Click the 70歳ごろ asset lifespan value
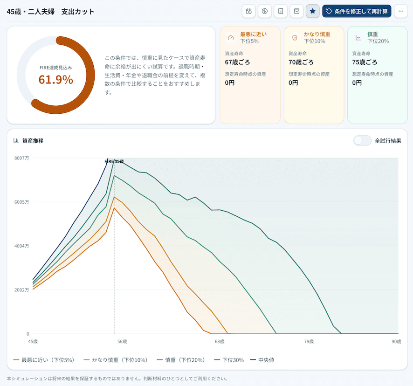413x386 pixels. 301,62
